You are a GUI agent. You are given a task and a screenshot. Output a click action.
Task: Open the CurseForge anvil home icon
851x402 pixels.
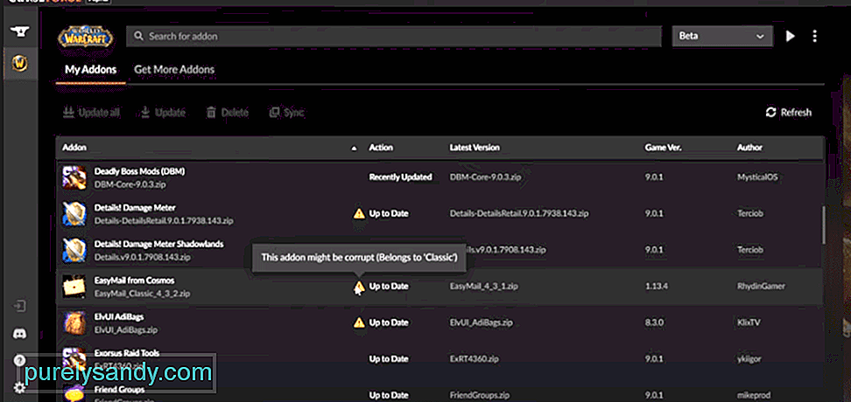pyautogui.click(x=19, y=31)
